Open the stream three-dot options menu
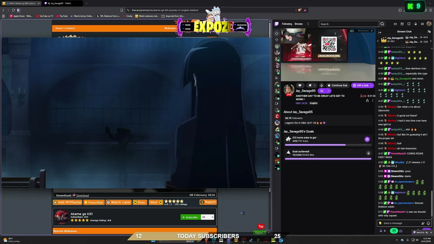This screenshot has height=244, width=434. coord(373,101)
